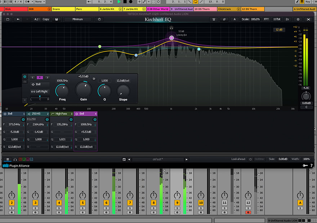Arm the Ableton transport record button

tap(131, 1)
